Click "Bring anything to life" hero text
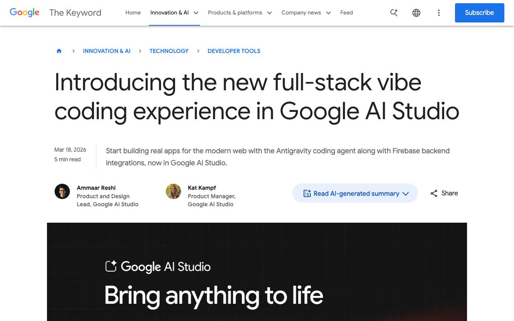 214,296
